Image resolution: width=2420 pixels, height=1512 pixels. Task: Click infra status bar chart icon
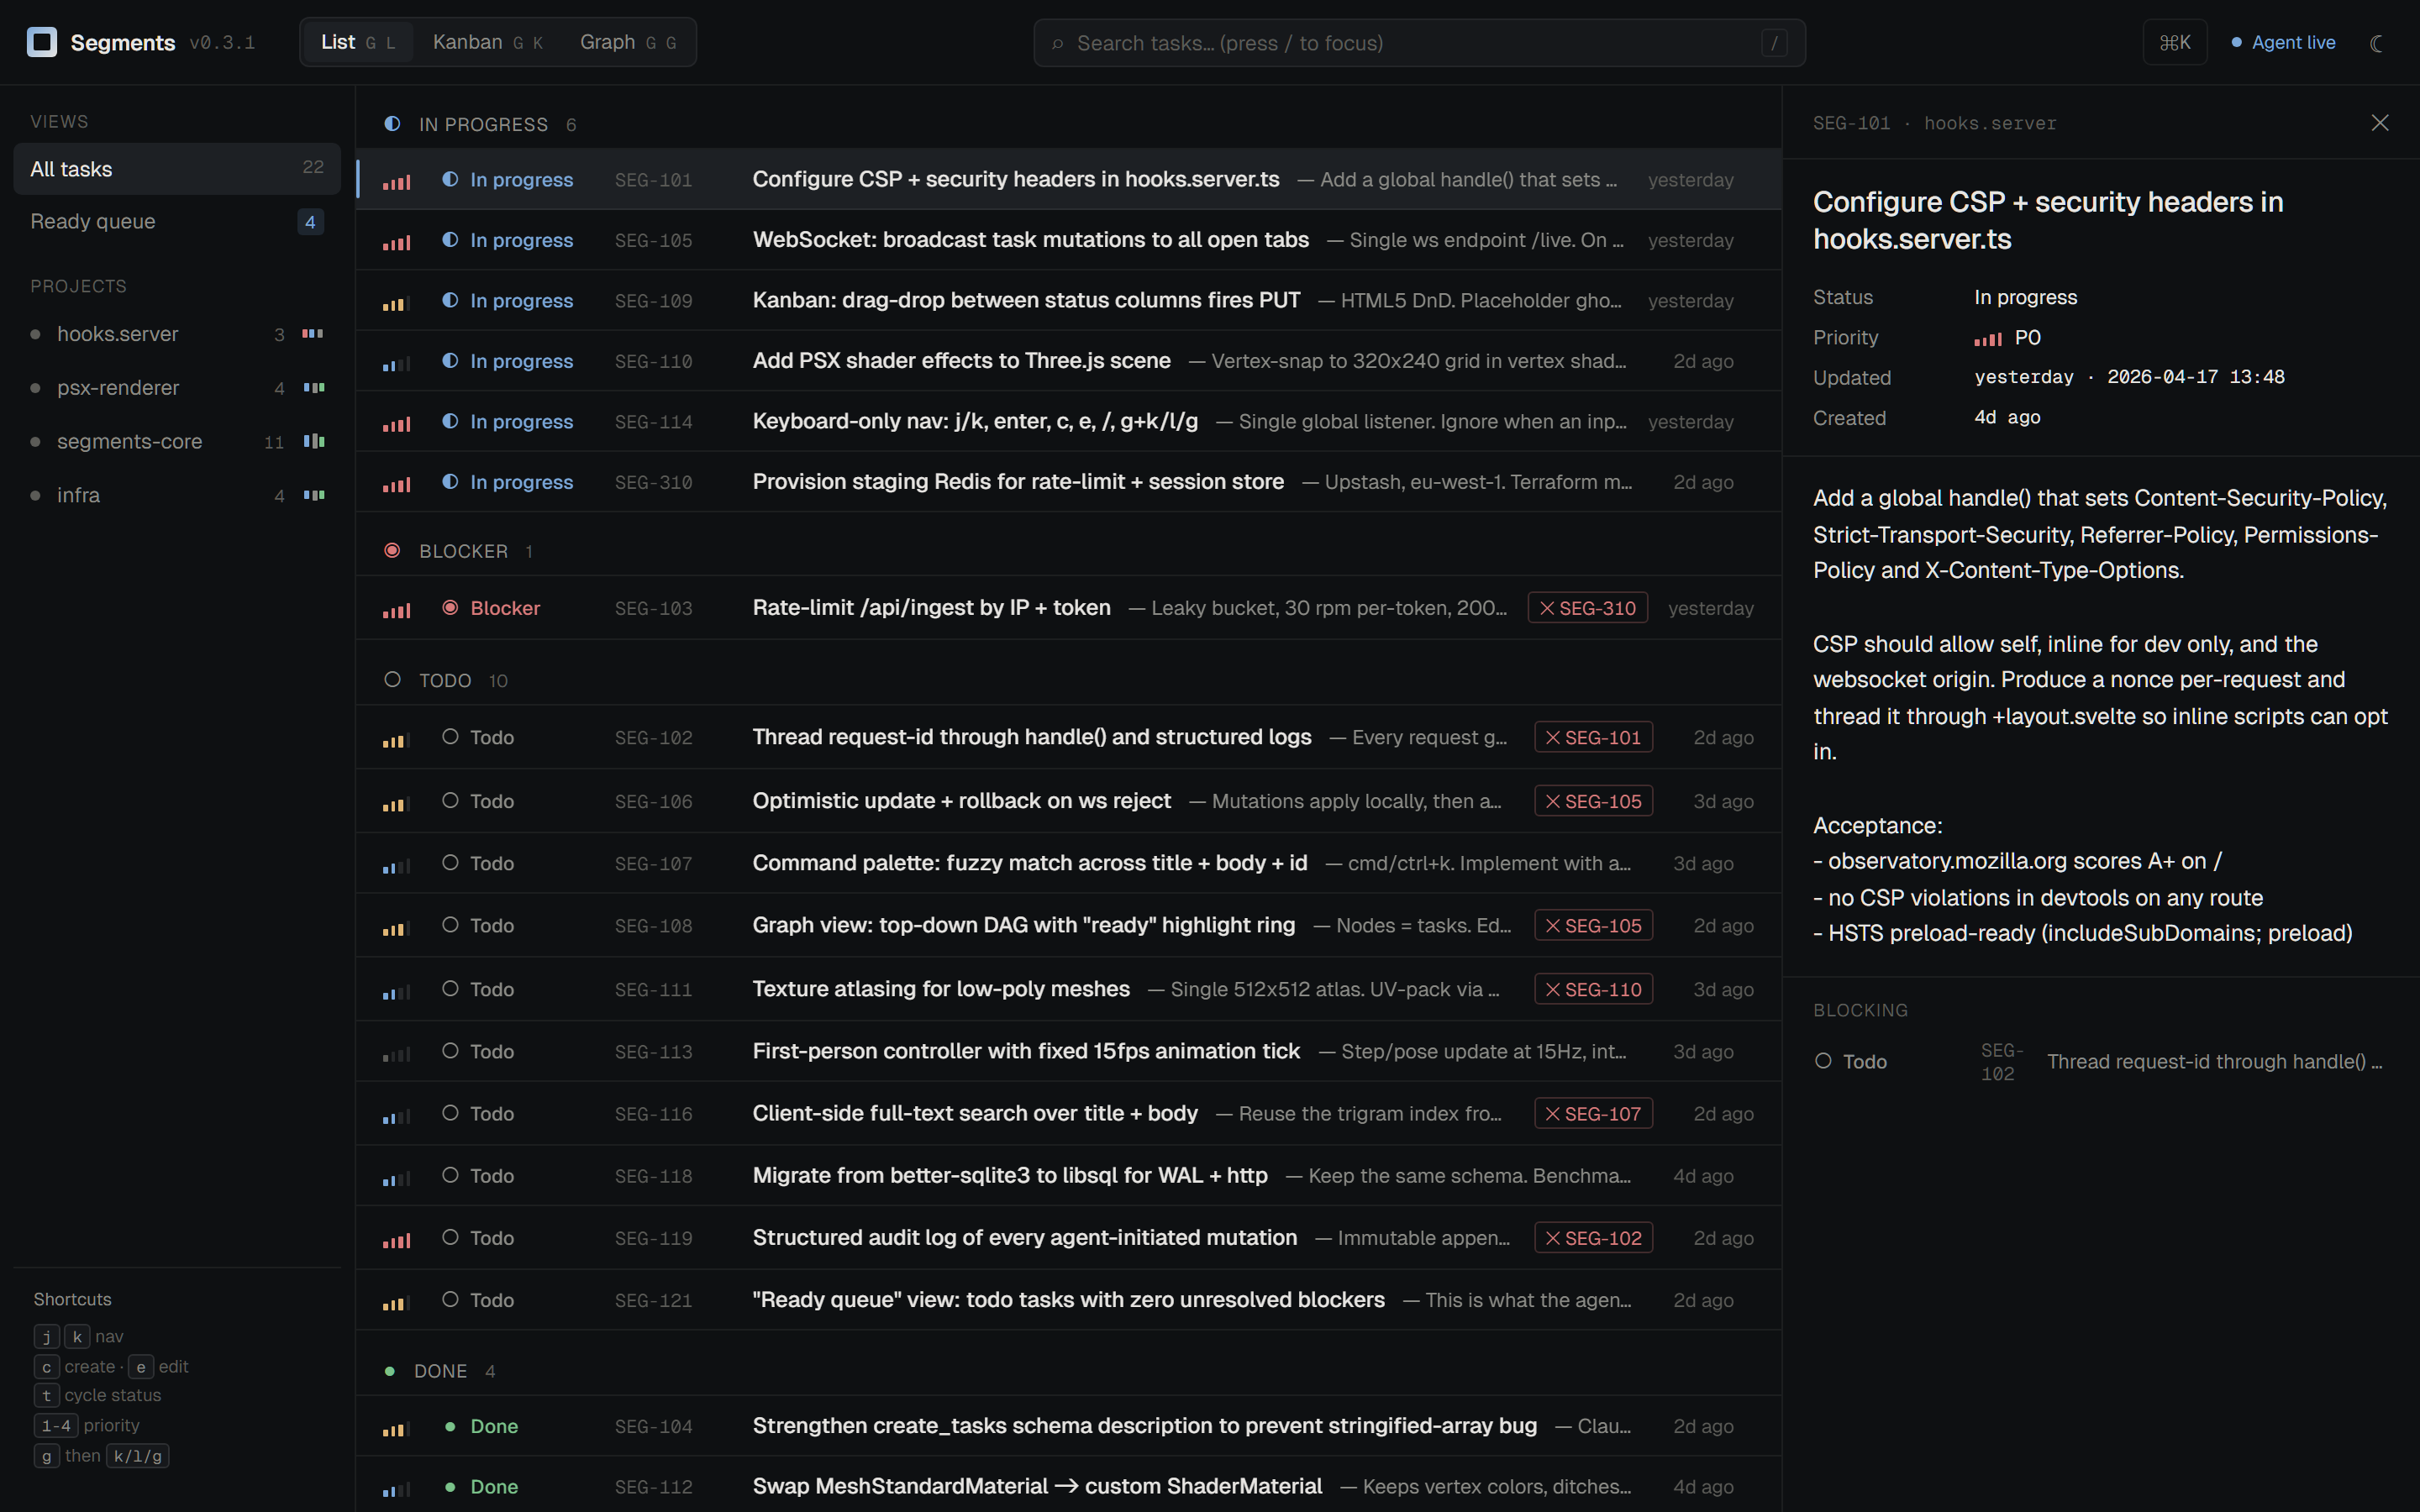click(x=314, y=495)
